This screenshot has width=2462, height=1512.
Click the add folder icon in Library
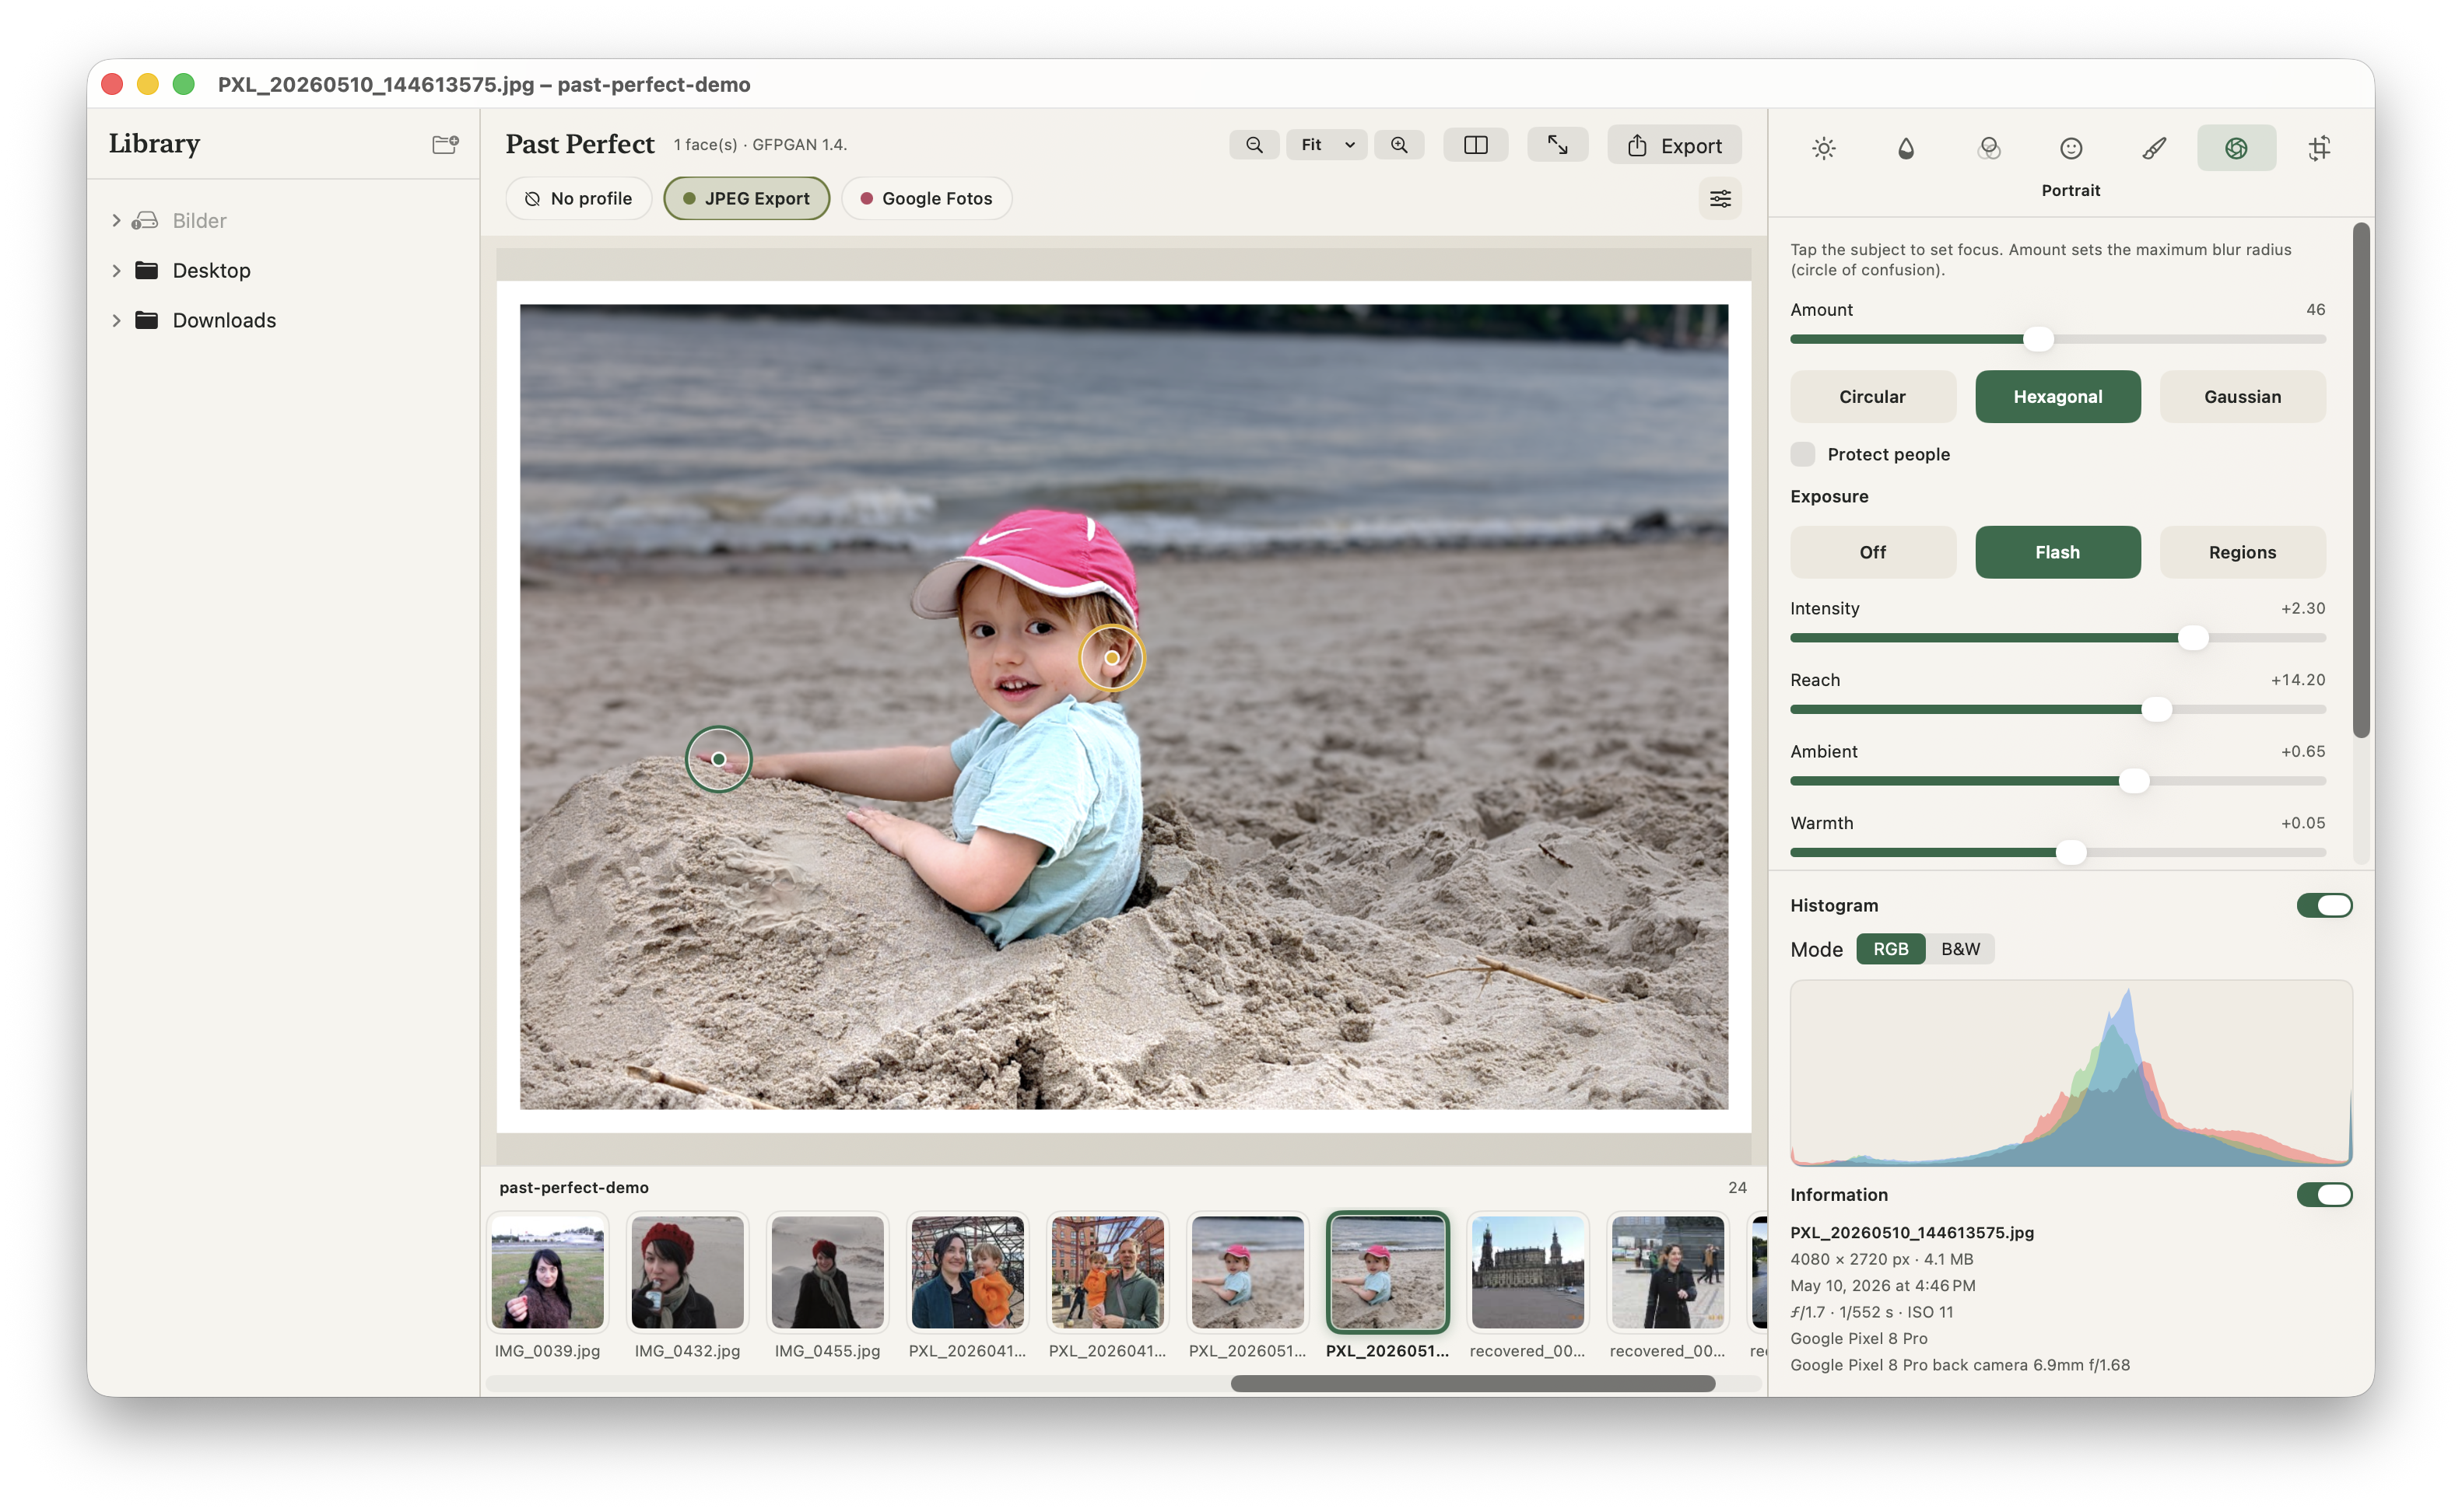pos(445,144)
